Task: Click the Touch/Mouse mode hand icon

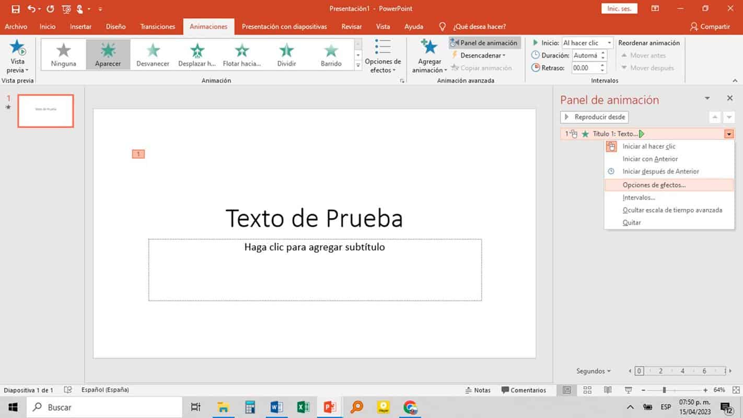Action: tap(80, 9)
